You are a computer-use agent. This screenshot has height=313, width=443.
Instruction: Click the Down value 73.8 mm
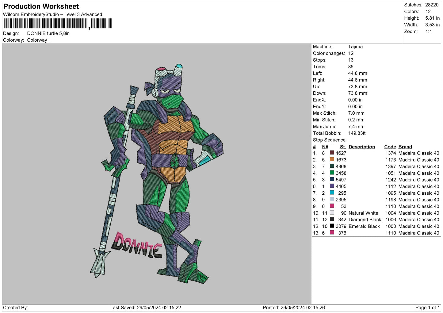point(357,93)
